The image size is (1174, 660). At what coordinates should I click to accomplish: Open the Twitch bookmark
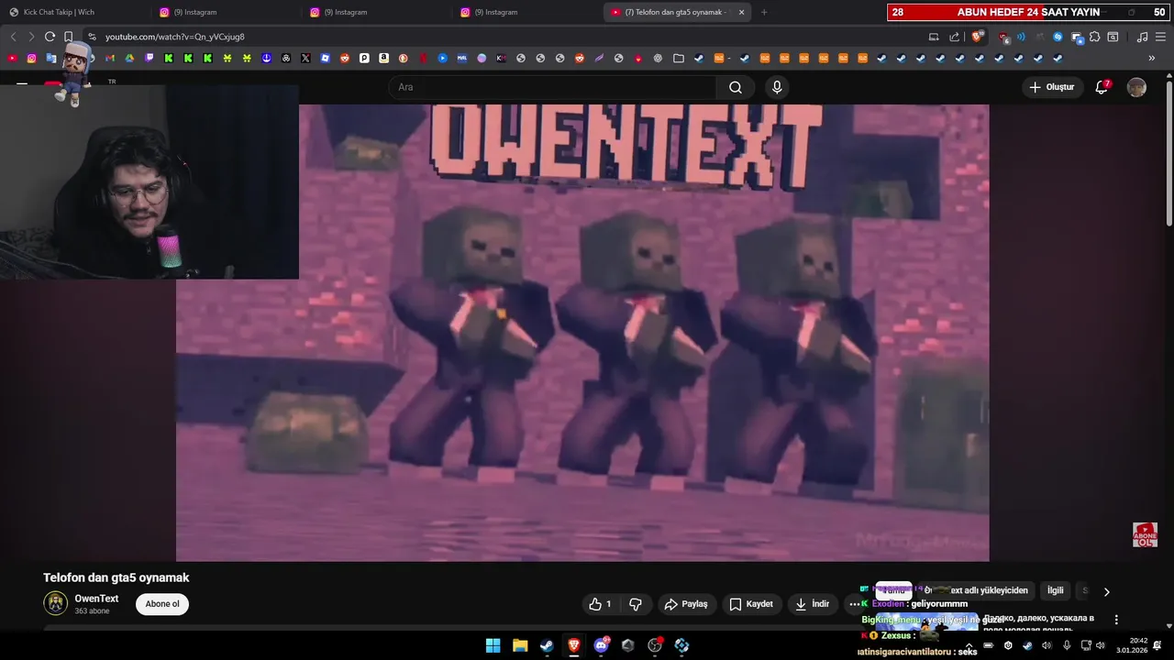(x=149, y=58)
